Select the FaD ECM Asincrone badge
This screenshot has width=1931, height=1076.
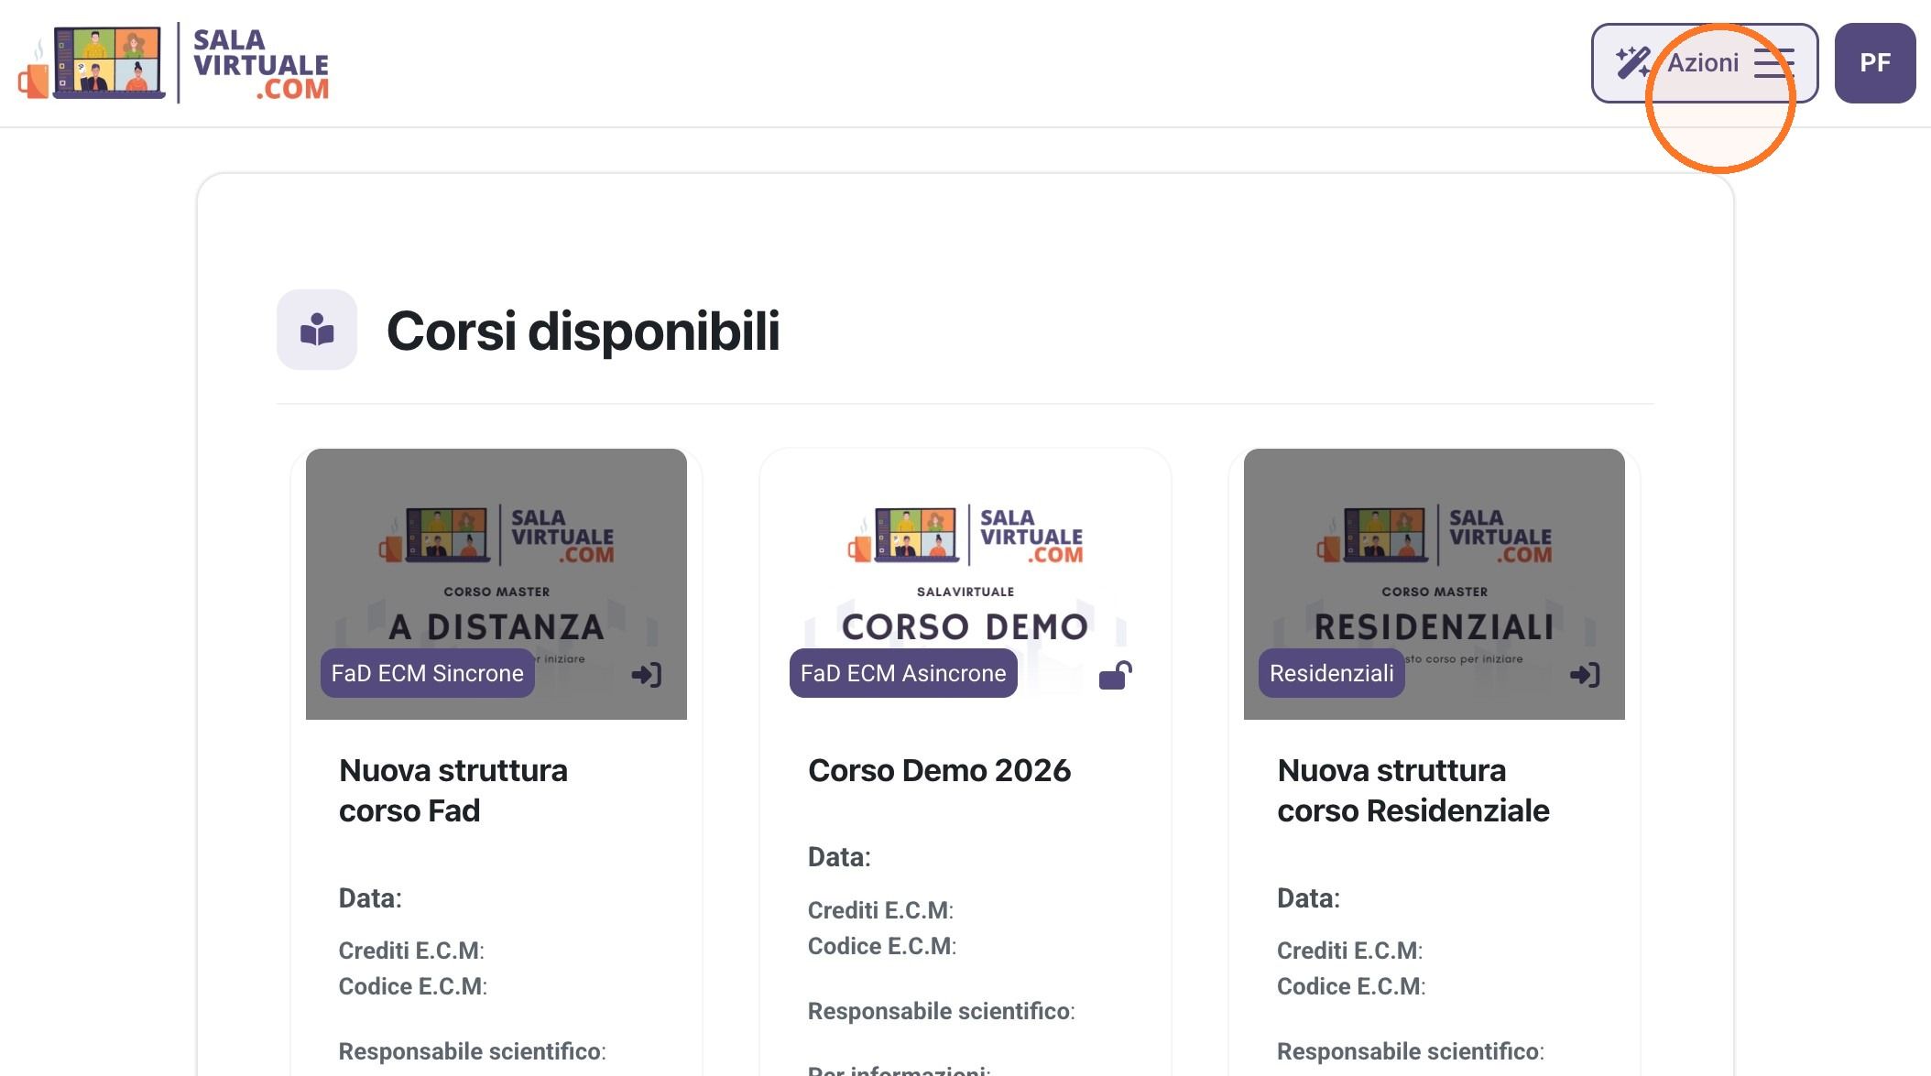pos(903,673)
